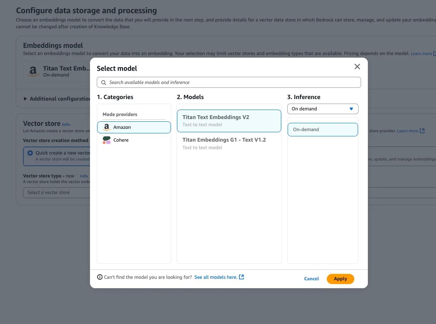The image size is (436, 324).
Task: Click the search magnifier icon
Action: coord(104,83)
